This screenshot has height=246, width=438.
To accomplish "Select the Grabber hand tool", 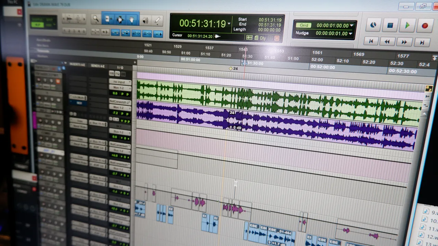I will coord(131,20).
